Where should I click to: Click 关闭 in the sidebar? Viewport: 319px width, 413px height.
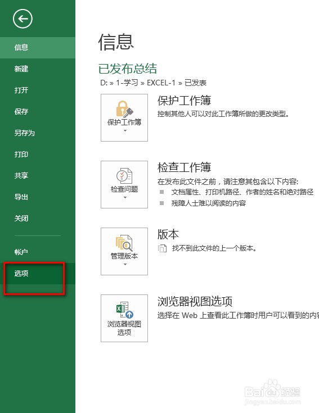[x=38, y=219]
